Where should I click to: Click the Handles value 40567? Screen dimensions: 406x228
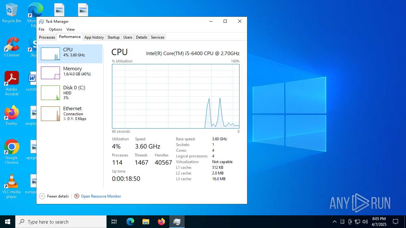(x=163, y=162)
